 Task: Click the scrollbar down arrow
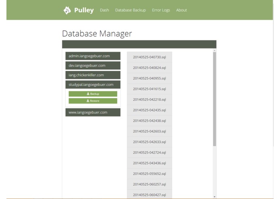point(214,197)
